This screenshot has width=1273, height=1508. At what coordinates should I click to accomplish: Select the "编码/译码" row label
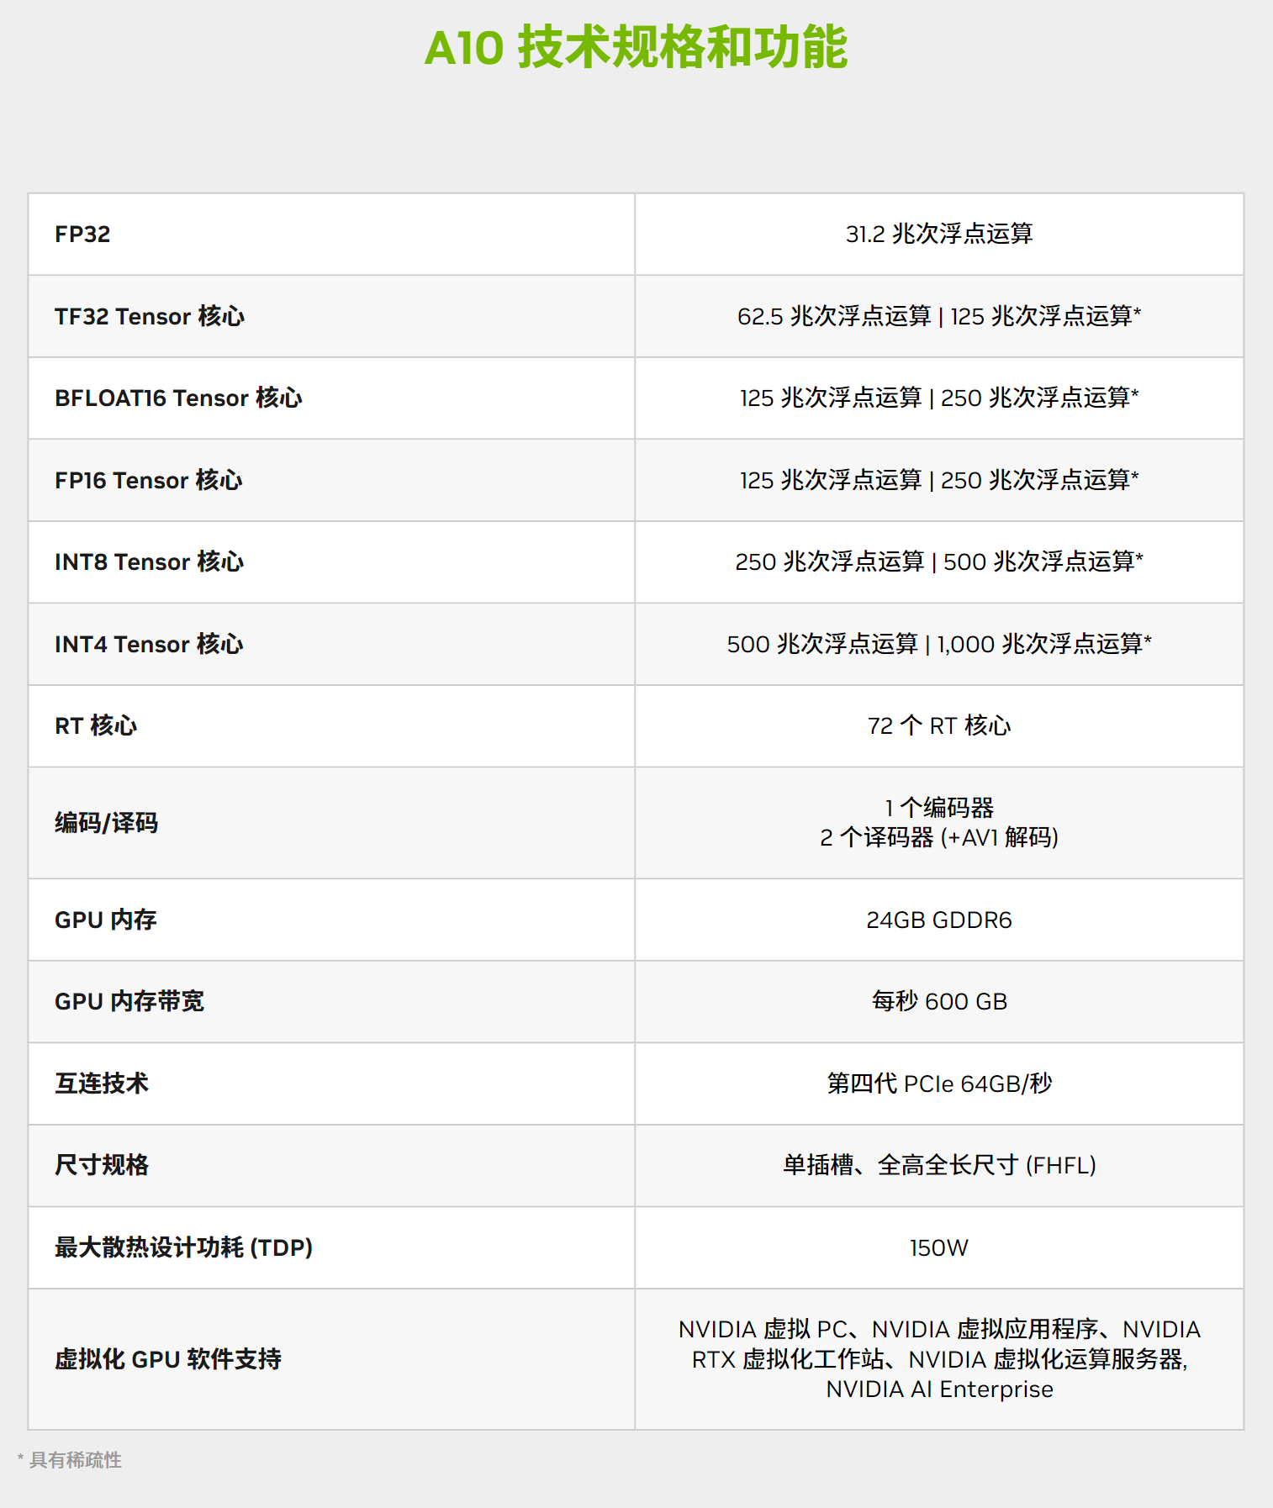point(107,823)
